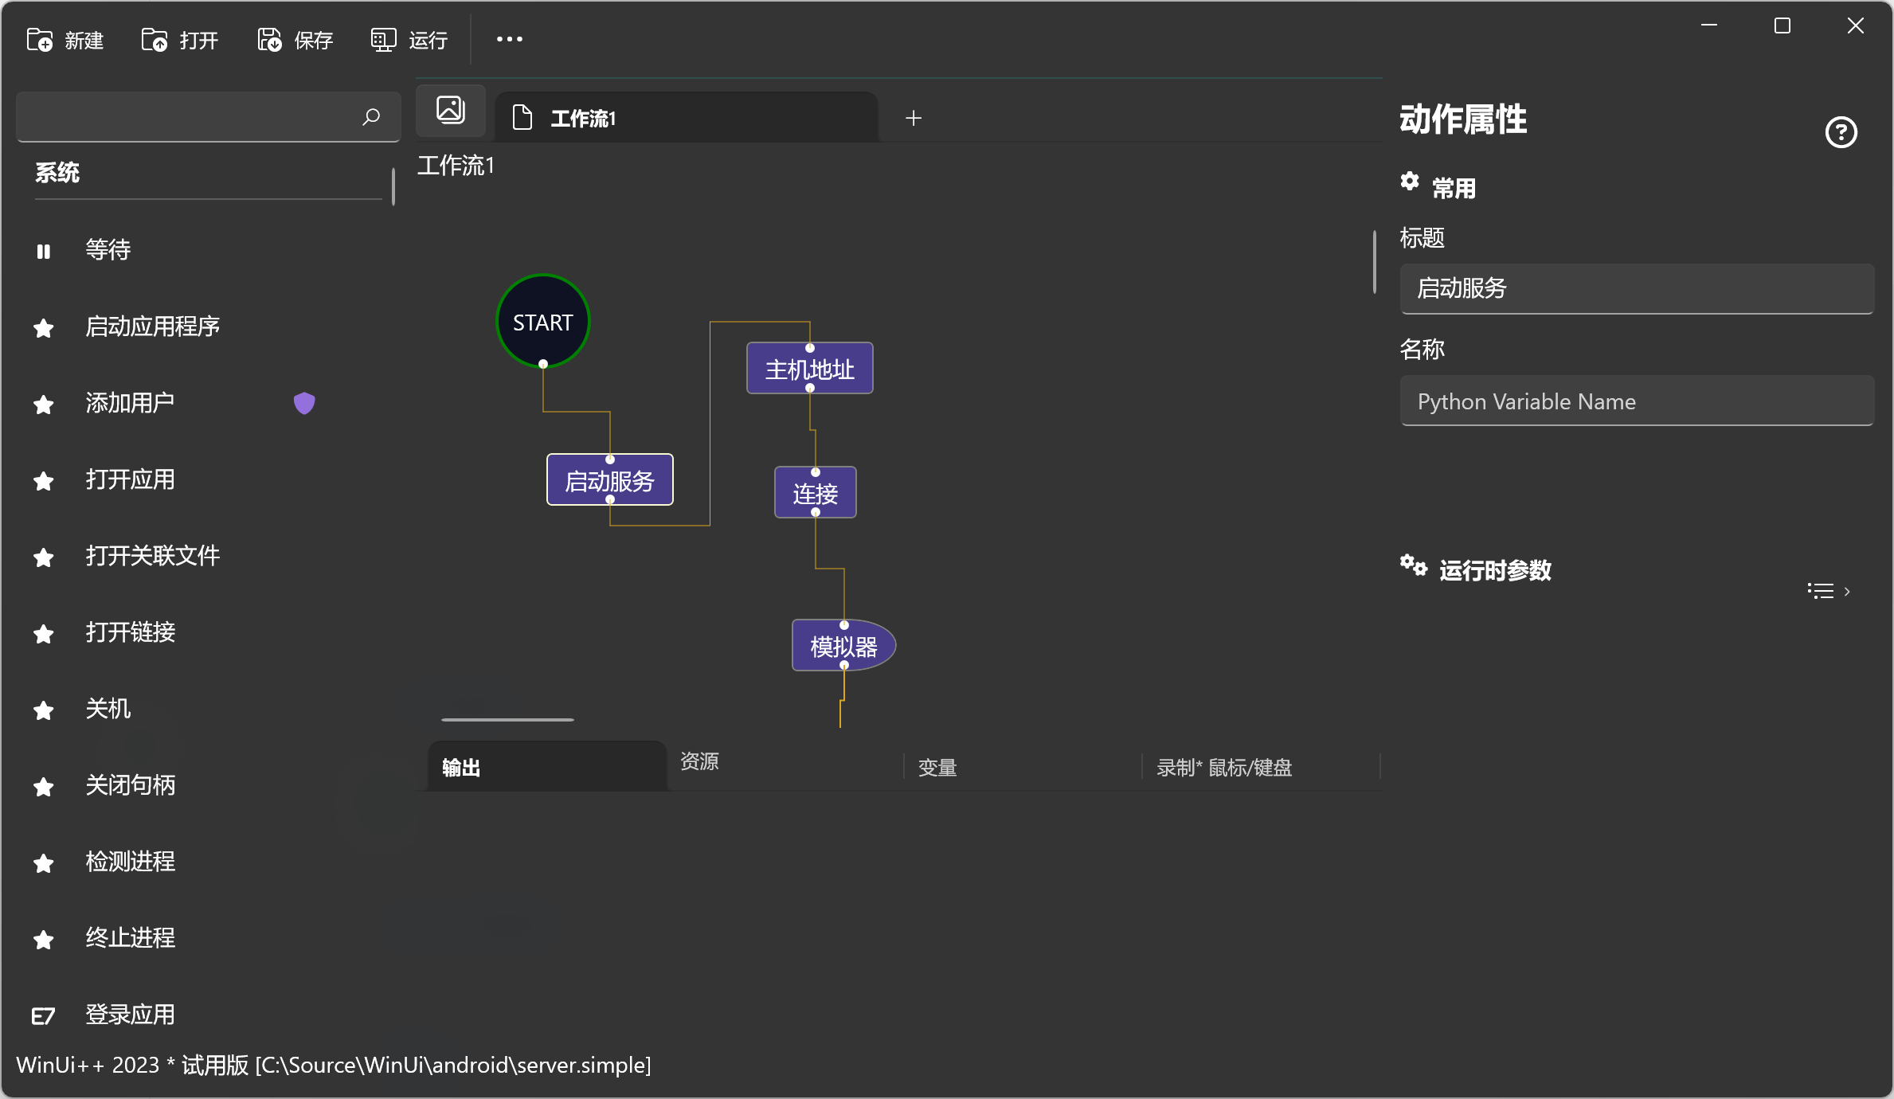1894x1099 pixels.
Task: Click the search magnifier icon in the sidebar
Action: click(x=370, y=117)
